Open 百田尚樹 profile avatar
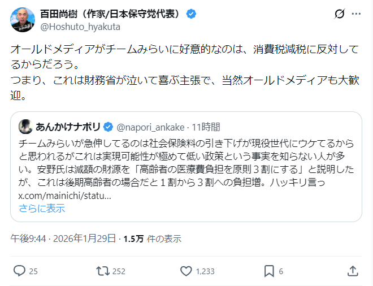The width and height of the screenshot is (373, 286). (x=23, y=20)
